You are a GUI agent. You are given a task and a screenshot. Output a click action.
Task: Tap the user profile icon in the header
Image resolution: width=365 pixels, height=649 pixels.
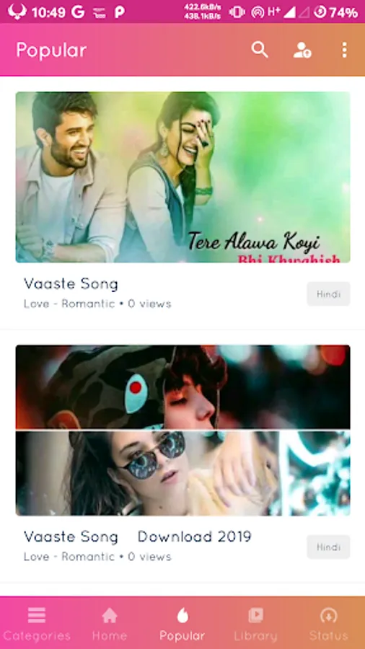[x=302, y=50]
